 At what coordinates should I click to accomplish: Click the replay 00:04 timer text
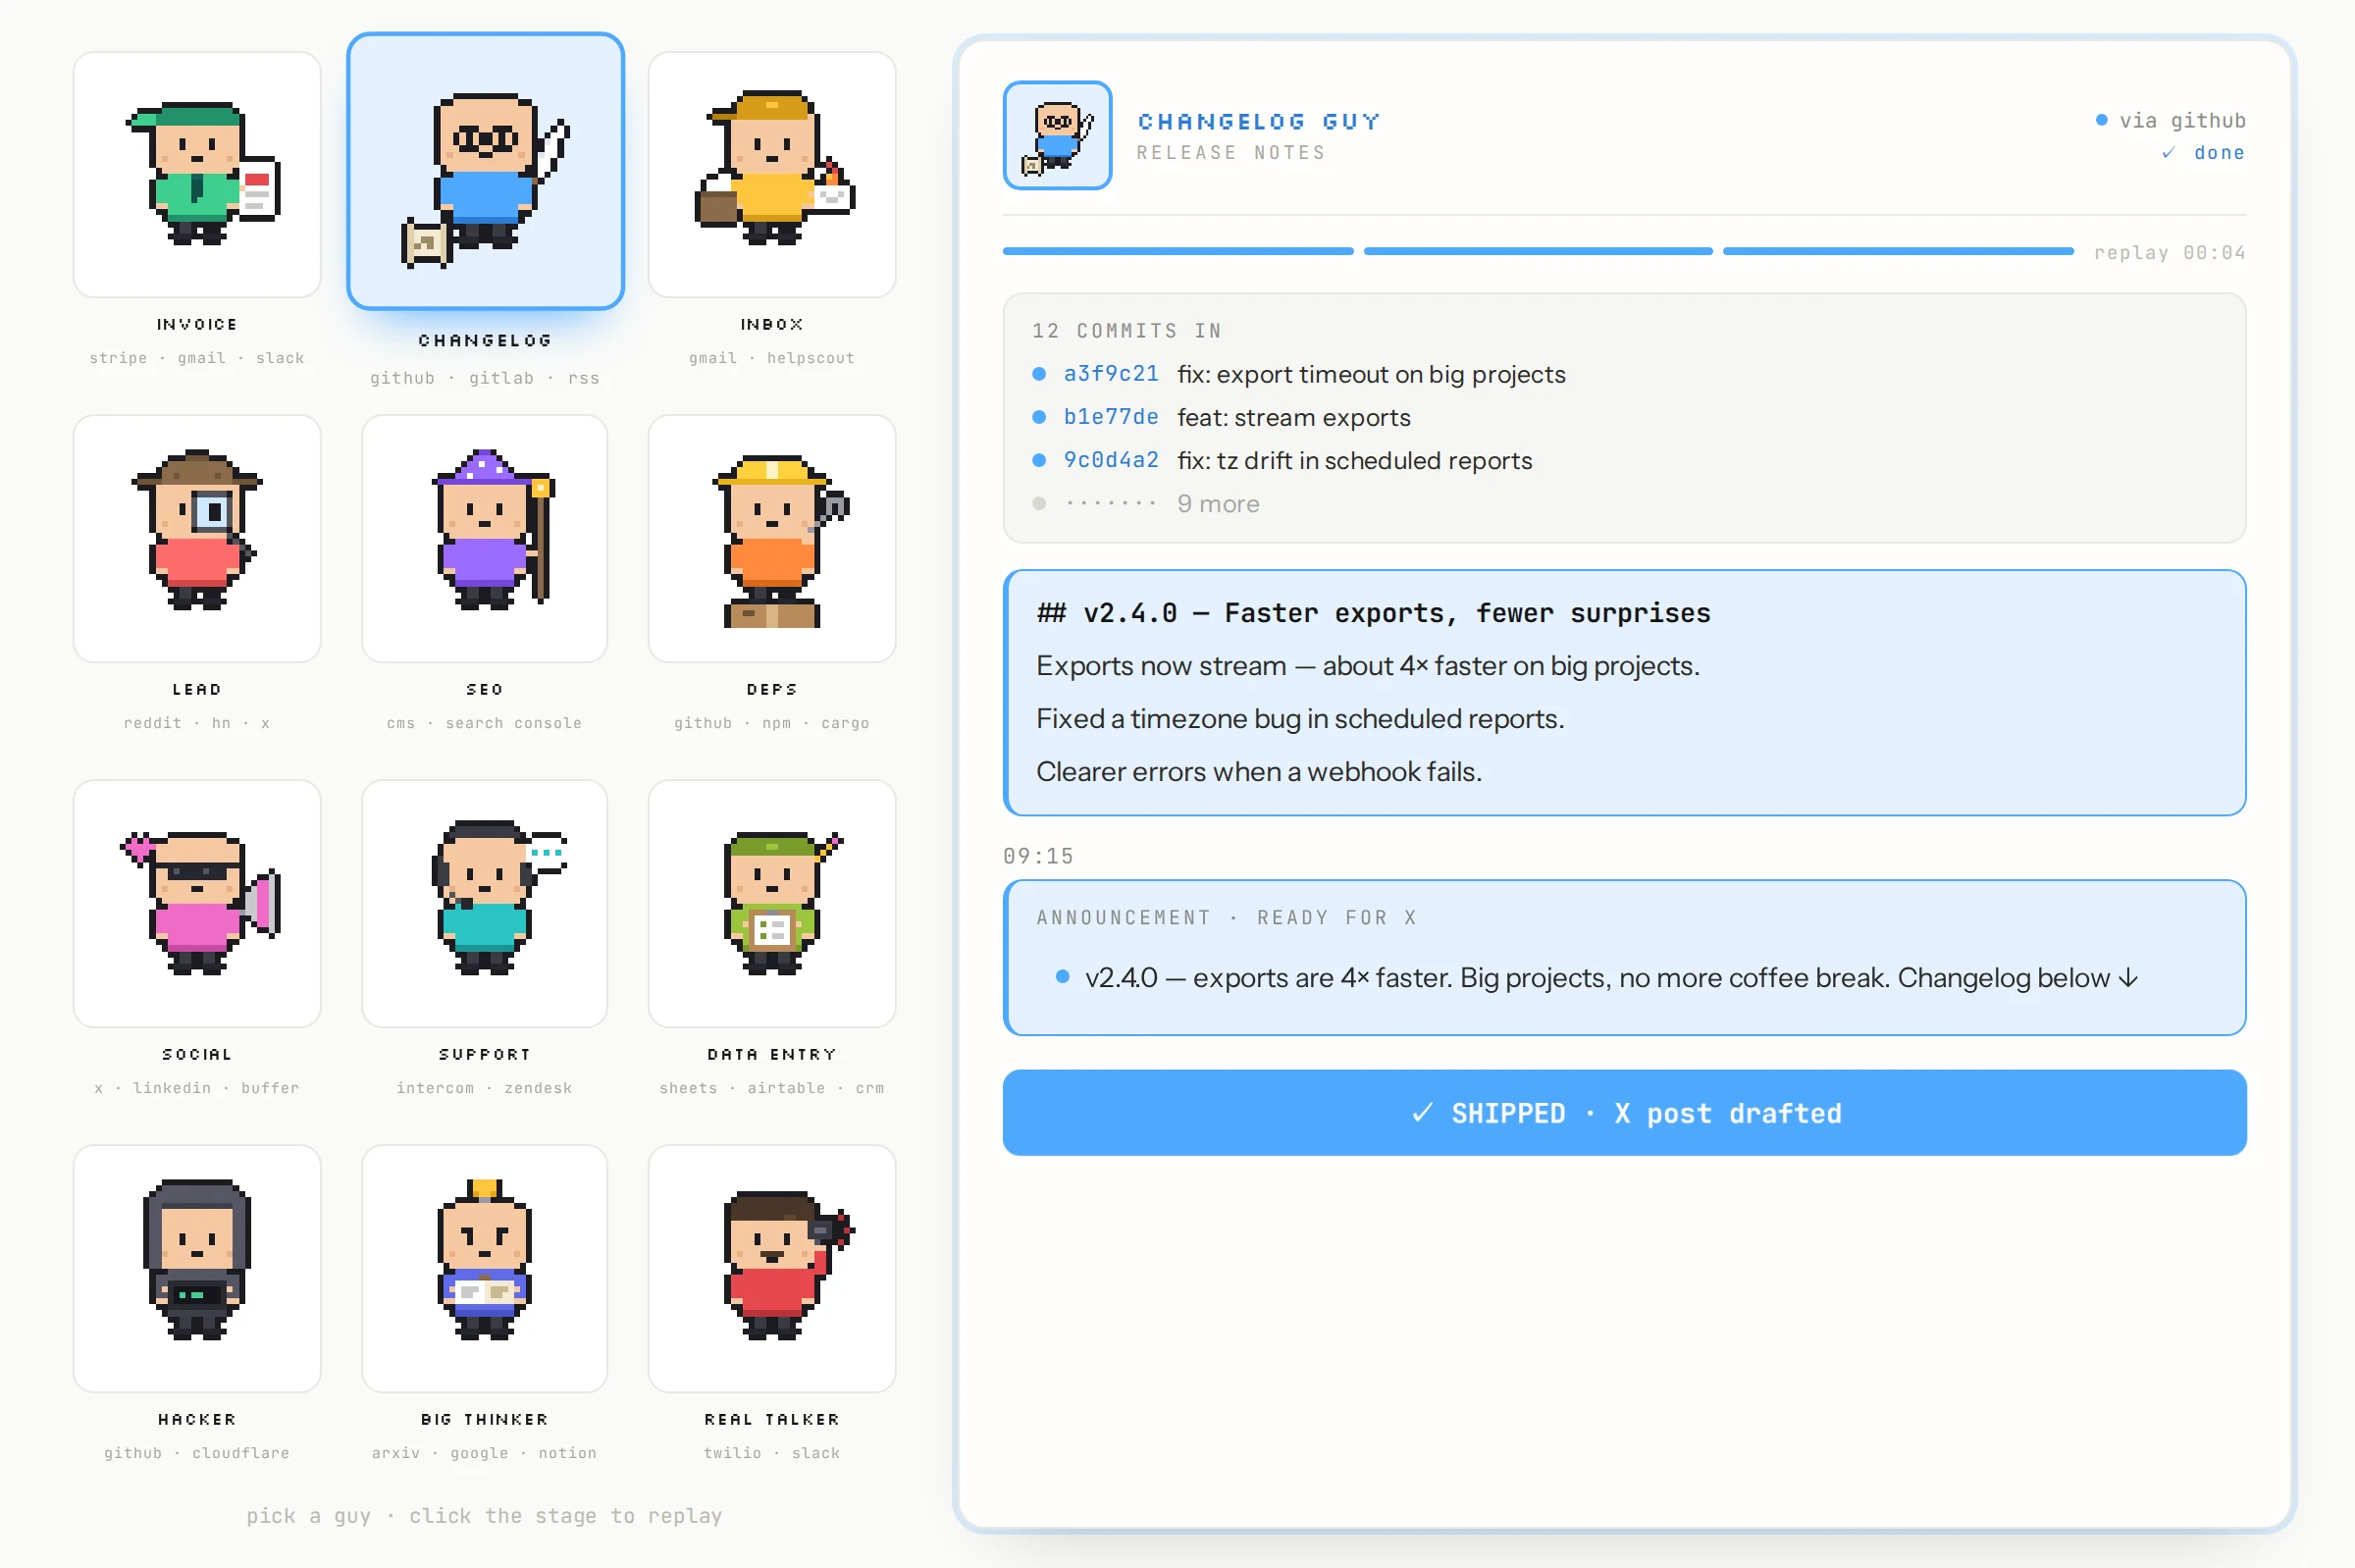point(2169,252)
